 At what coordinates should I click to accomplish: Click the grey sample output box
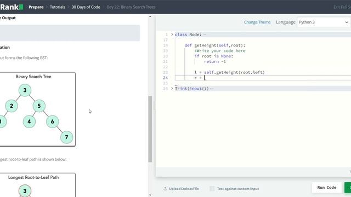coord(70,33)
